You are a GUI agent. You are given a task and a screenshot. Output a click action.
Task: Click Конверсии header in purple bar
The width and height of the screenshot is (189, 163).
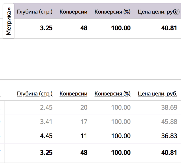tap(73, 12)
